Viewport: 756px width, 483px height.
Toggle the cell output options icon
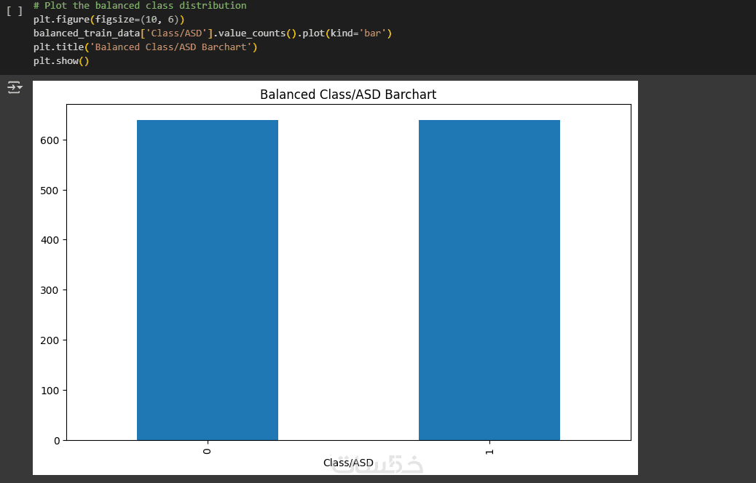15,87
